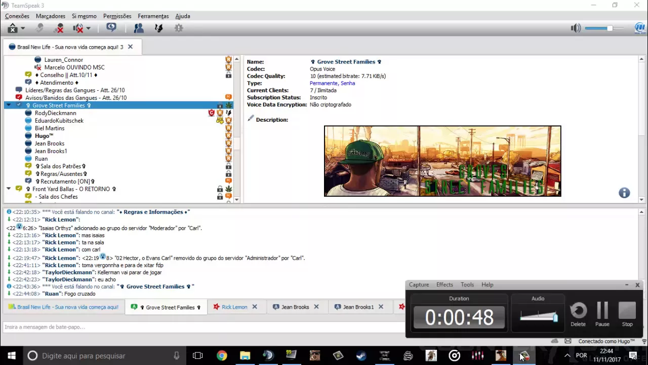
Task: Toggle mute speakers in the toolbar
Action: coord(78,28)
